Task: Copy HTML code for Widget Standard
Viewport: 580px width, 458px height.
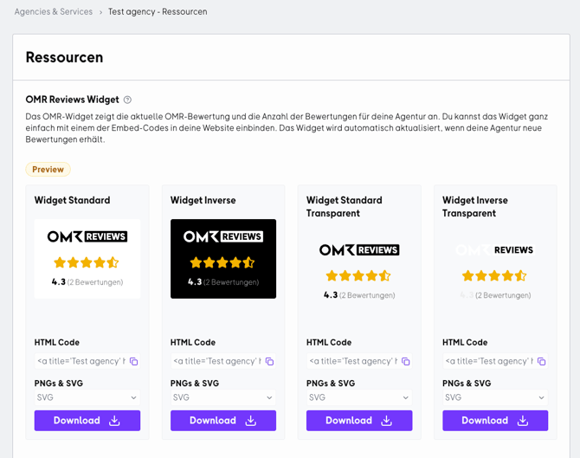Action: point(134,361)
